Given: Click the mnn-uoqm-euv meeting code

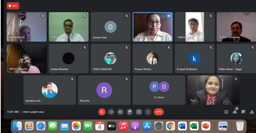Looking at the screenshot, I should (x=33, y=112).
